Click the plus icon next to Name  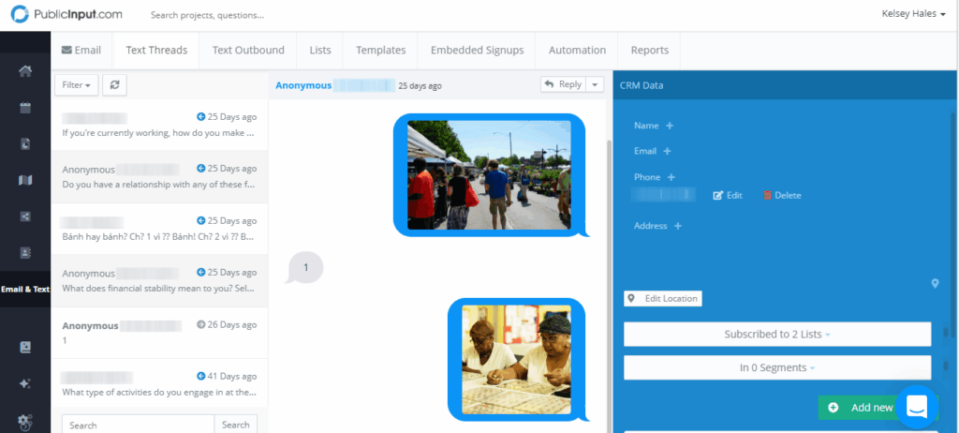click(x=669, y=126)
